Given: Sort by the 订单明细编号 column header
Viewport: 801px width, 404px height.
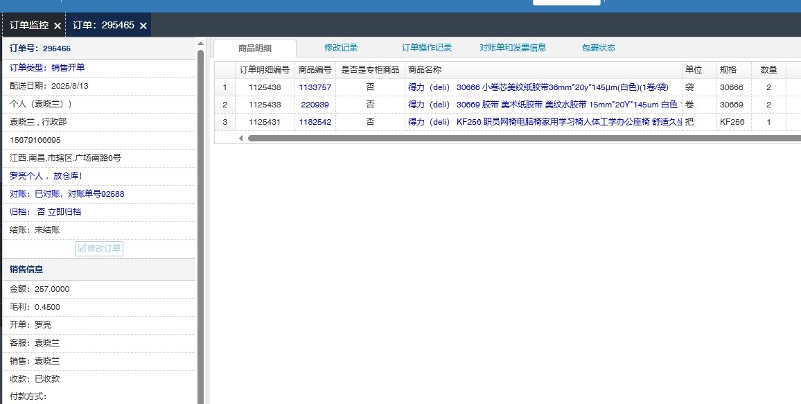Looking at the screenshot, I should click(264, 70).
